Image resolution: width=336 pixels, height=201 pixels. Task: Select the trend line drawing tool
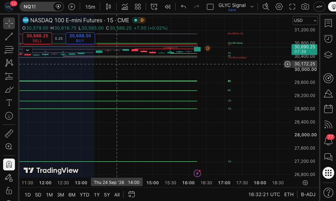(9, 37)
